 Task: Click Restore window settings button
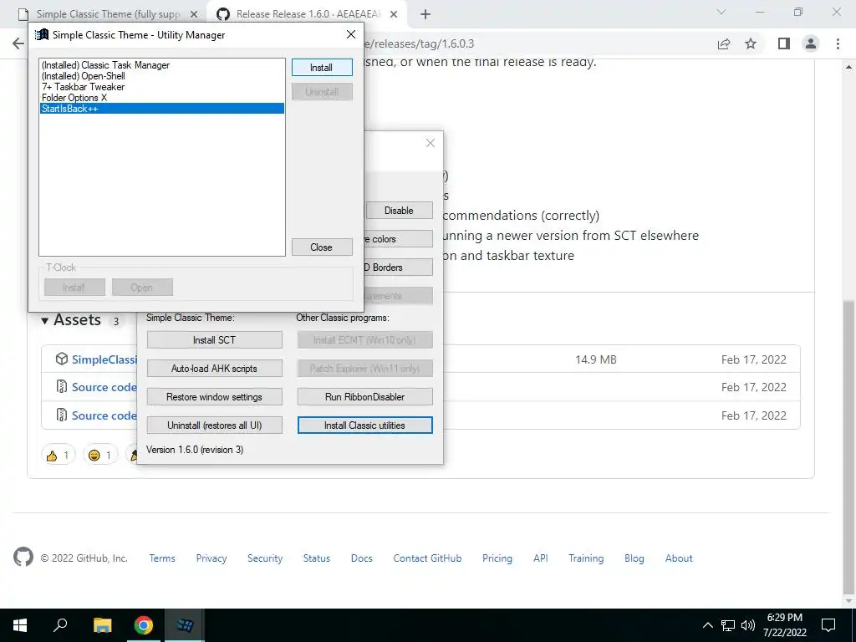click(215, 397)
